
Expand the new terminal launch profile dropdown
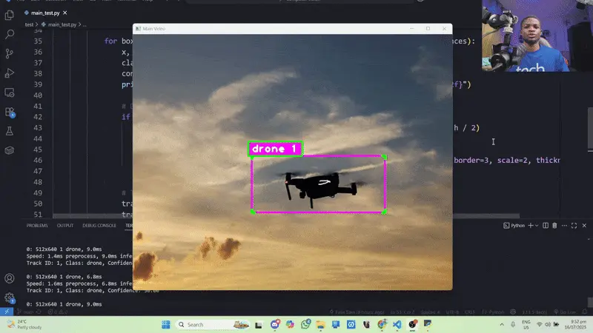(537, 225)
